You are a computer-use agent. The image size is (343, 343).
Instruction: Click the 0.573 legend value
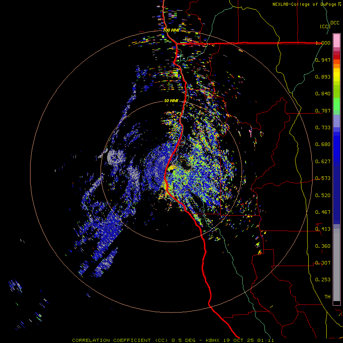tap(323, 178)
